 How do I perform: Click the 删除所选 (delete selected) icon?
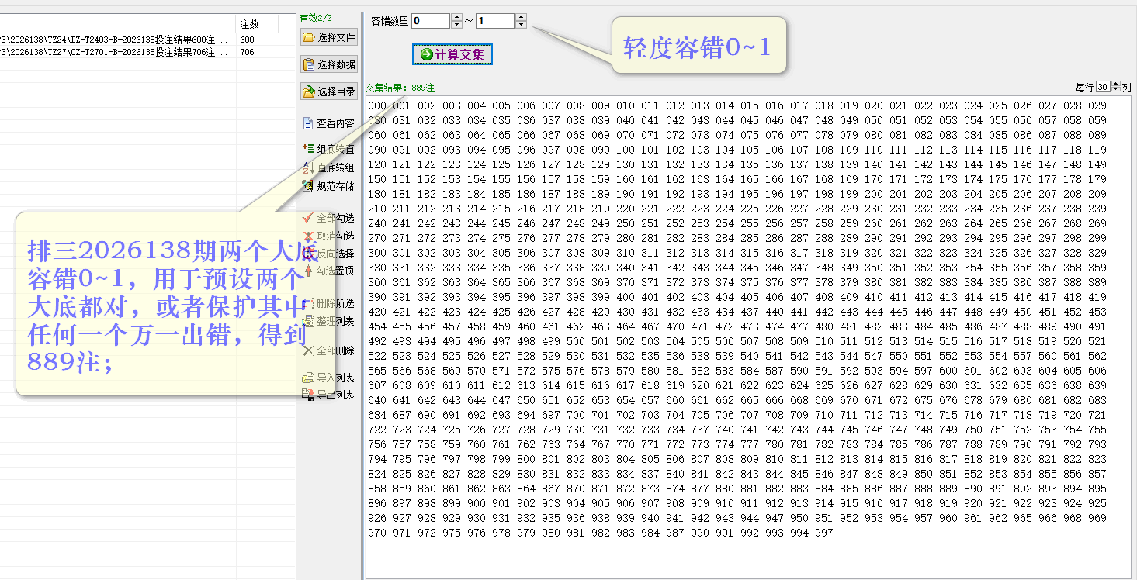pos(308,303)
